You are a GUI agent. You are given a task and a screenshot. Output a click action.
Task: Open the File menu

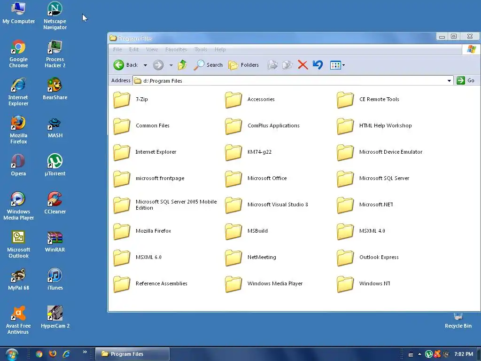point(117,49)
